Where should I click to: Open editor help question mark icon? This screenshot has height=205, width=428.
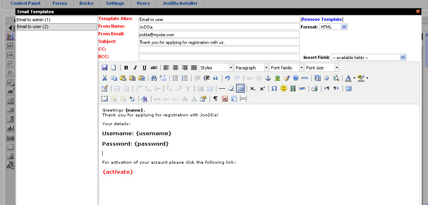pyautogui.click(x=296, y=78)
